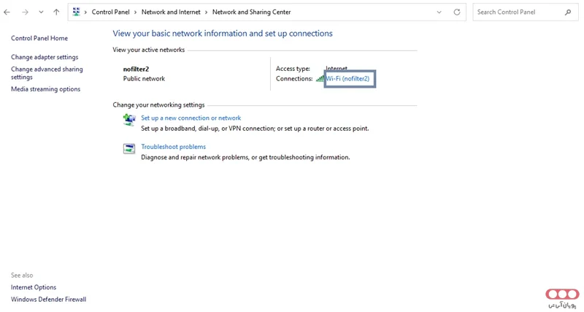This screenshot has height=312, width=584.
Task: Select Network and Internet breadcrumb
Action: coord(170,12)
